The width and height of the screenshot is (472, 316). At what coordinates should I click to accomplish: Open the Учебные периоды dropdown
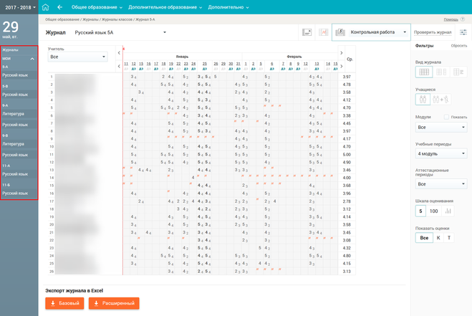[x=441, y=154]
